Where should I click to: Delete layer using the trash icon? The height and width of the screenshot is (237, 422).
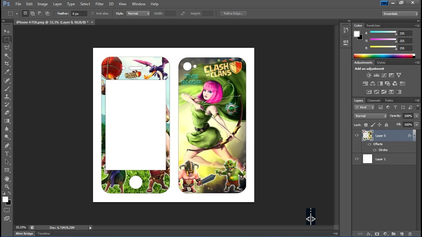point(410,234)
